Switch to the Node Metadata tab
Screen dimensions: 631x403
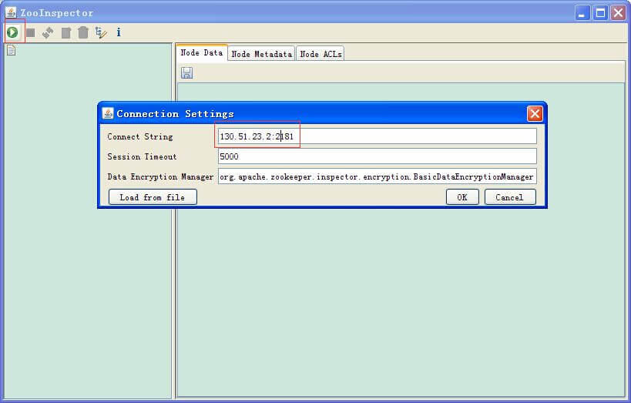coord(262,54)
